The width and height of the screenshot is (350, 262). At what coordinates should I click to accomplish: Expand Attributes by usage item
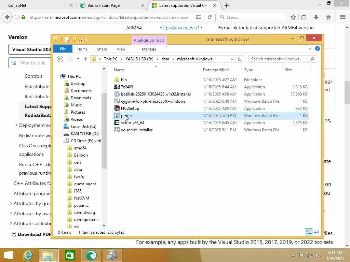pos(11,213)
